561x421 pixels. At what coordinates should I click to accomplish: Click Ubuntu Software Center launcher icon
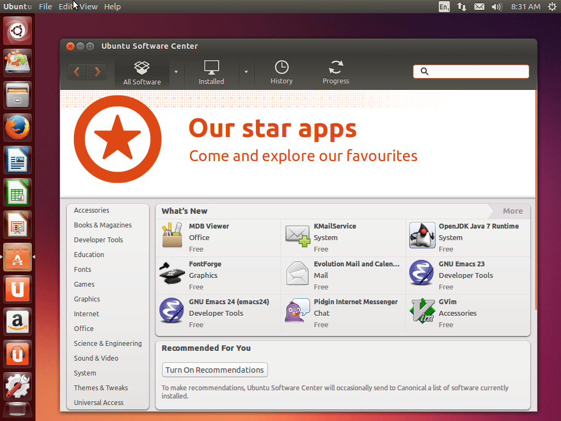[18, 257]
